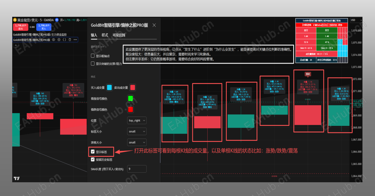Click the 3,864.000 price axis label

pyautogui.click(x=356, y=176)
